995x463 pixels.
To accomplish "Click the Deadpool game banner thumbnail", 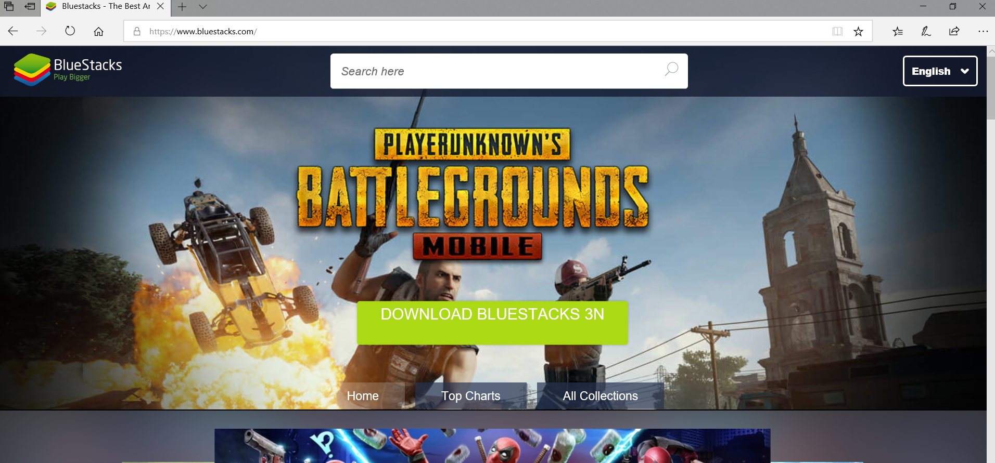I will (x=492, y=445).
